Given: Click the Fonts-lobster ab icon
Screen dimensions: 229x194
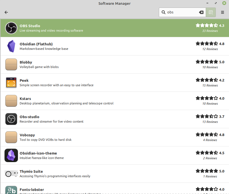Looking at the screenshot, I should coord(11,190).
